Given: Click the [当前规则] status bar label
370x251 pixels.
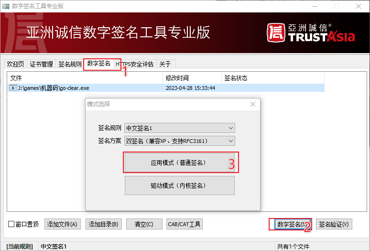Looking at the screenshot, I should click(19, 247).
